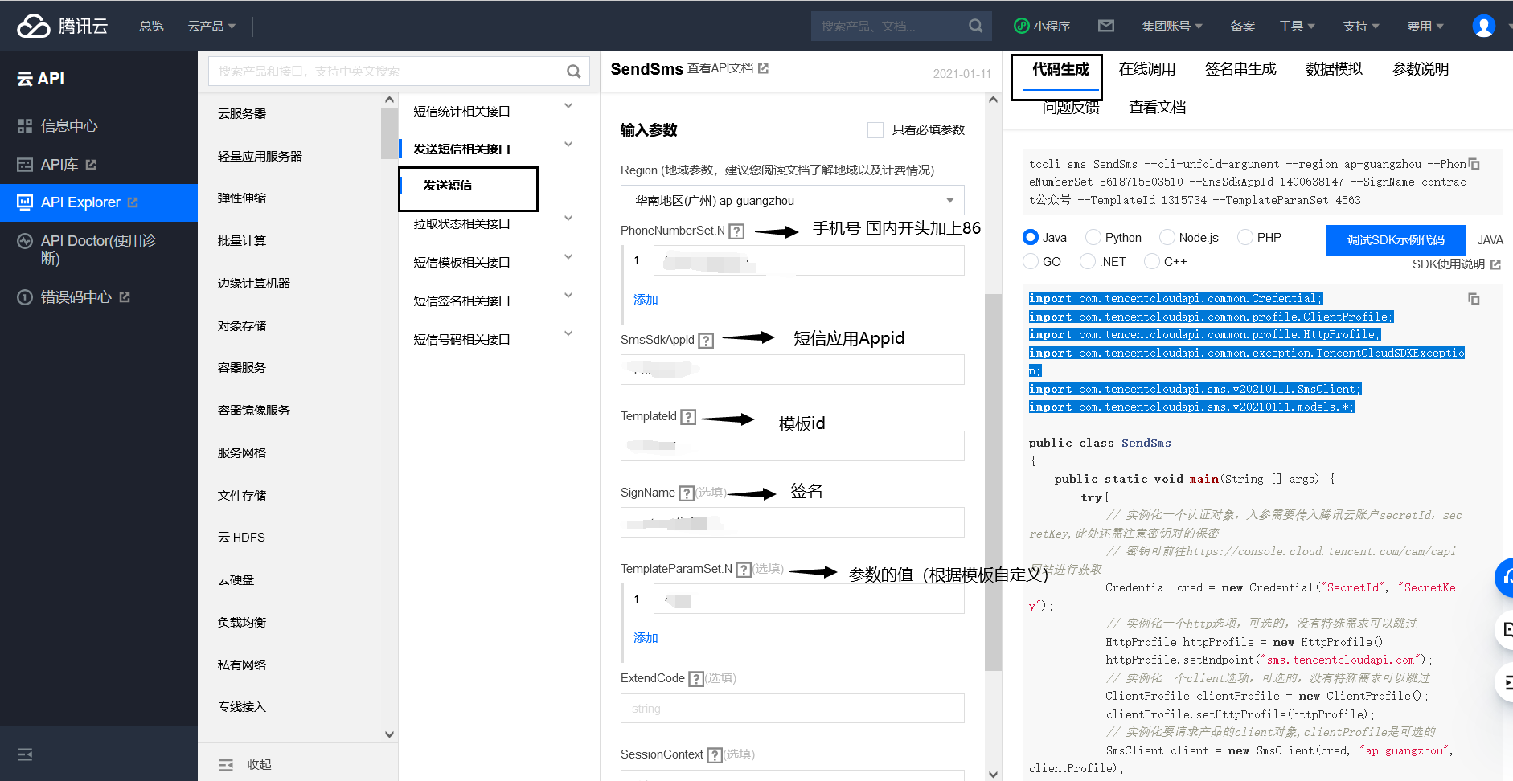The height and width of the screenshot is (781, 1513).
Task: Toggle 只看必填参数 checkbox
Action: tap(875, 130)
